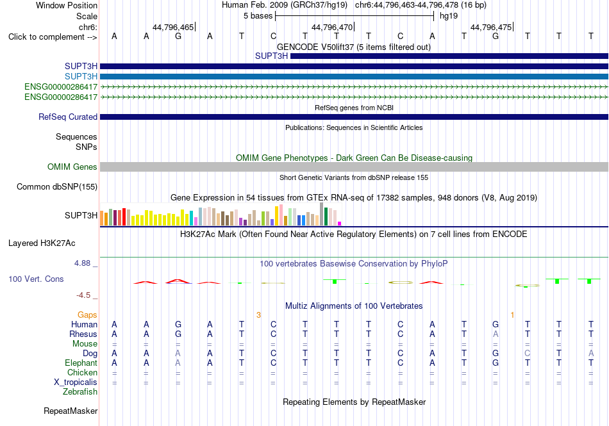Viewport: 609px width, 426px height.
Task: Click the -4.5 lower scale value
Action: pos(83,295)
